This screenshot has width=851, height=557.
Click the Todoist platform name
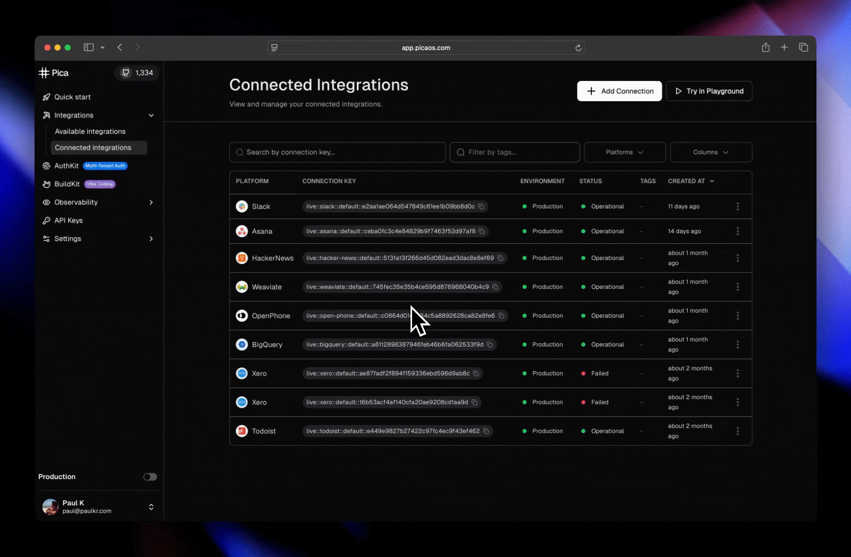pos(264,431)
